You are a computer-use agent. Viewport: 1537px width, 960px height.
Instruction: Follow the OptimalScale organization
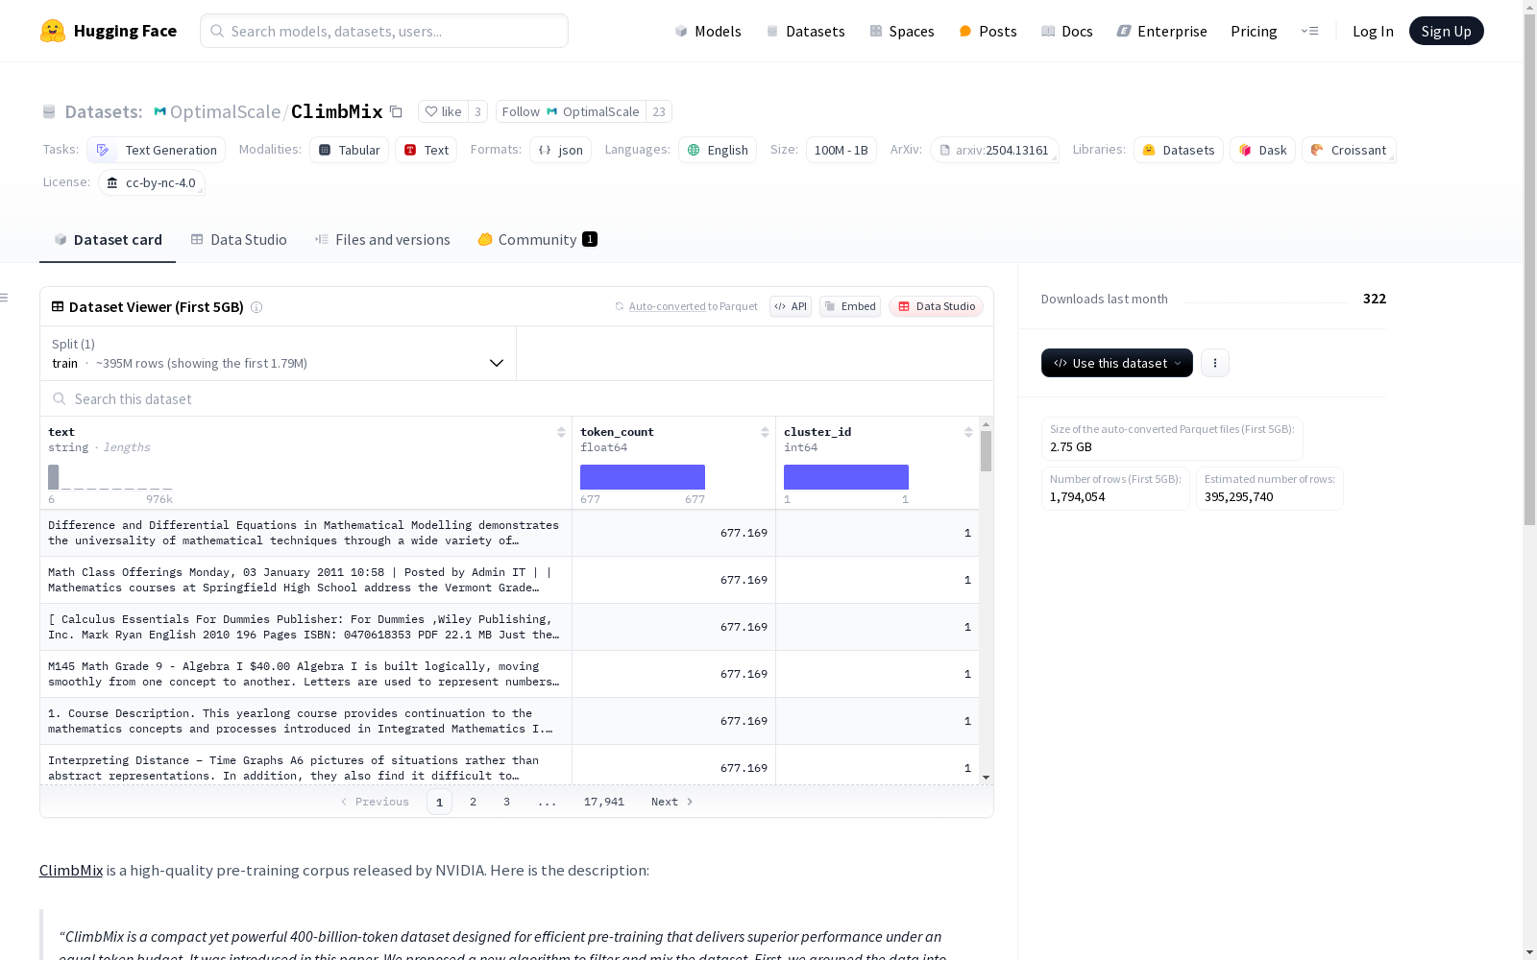click(571, 111)
